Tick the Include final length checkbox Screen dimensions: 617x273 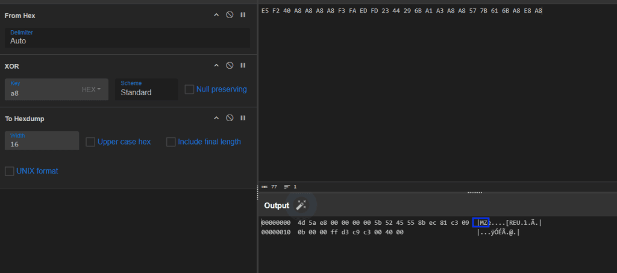(171, 142)
